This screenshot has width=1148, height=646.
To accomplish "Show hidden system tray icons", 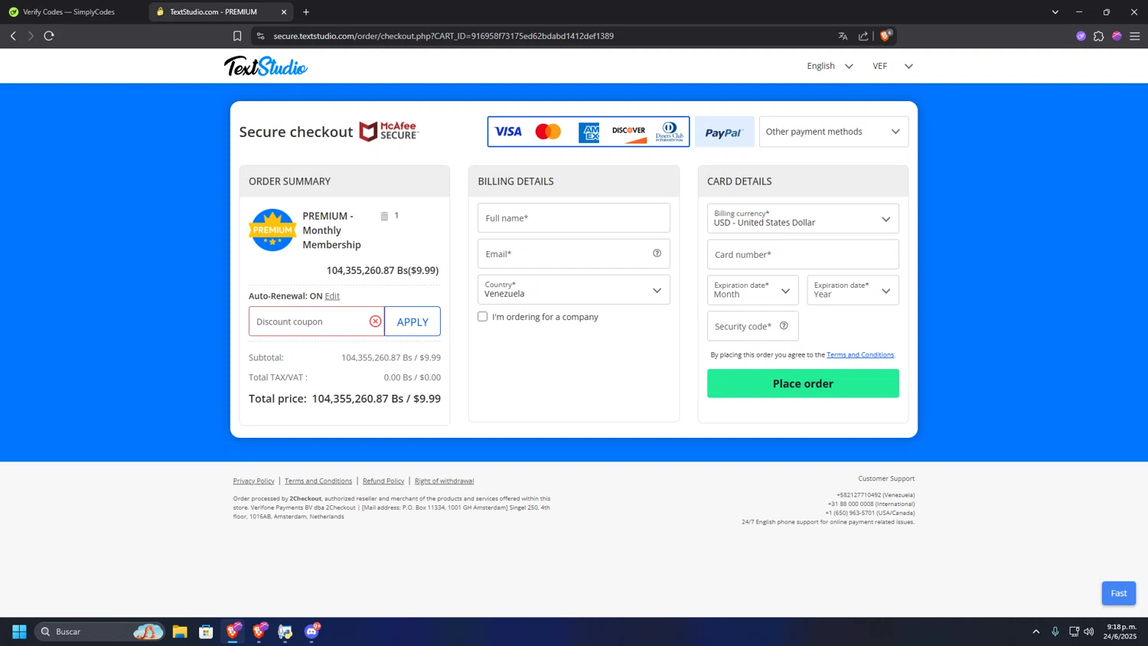I will tap(1036, 631).
